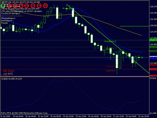157x118 pixels.
Task: Click the 'not M15' signal text
Action: pos(8,74)
